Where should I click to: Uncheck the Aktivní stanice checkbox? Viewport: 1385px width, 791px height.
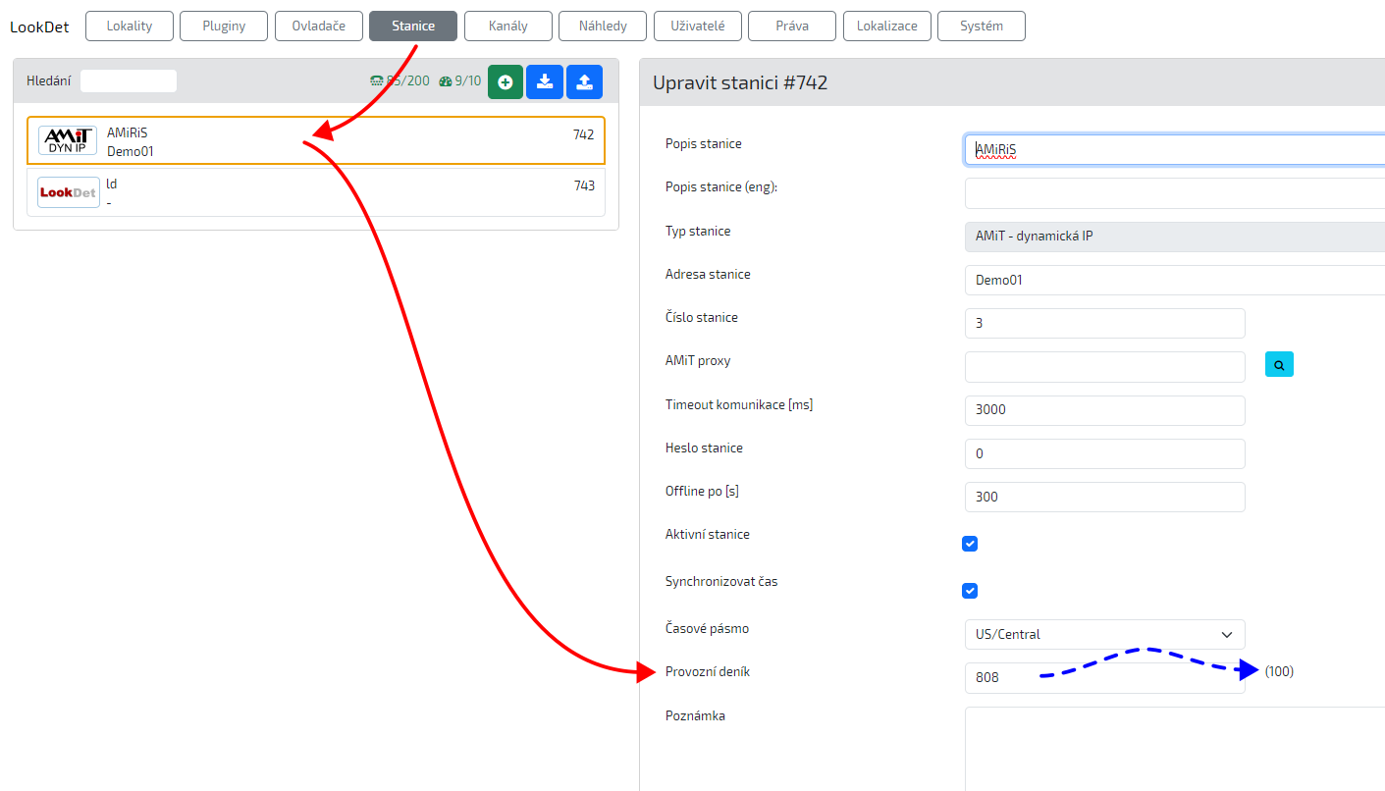(x=970, y=544)
